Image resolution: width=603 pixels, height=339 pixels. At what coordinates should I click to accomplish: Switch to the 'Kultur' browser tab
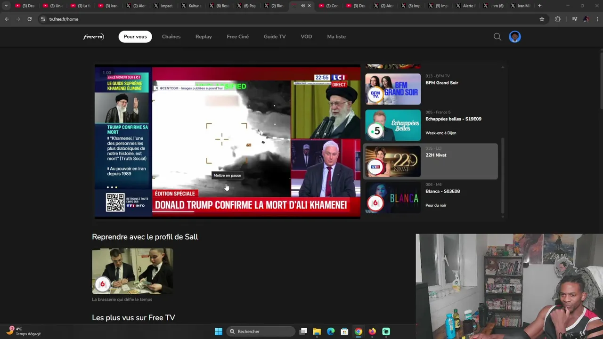190,6
